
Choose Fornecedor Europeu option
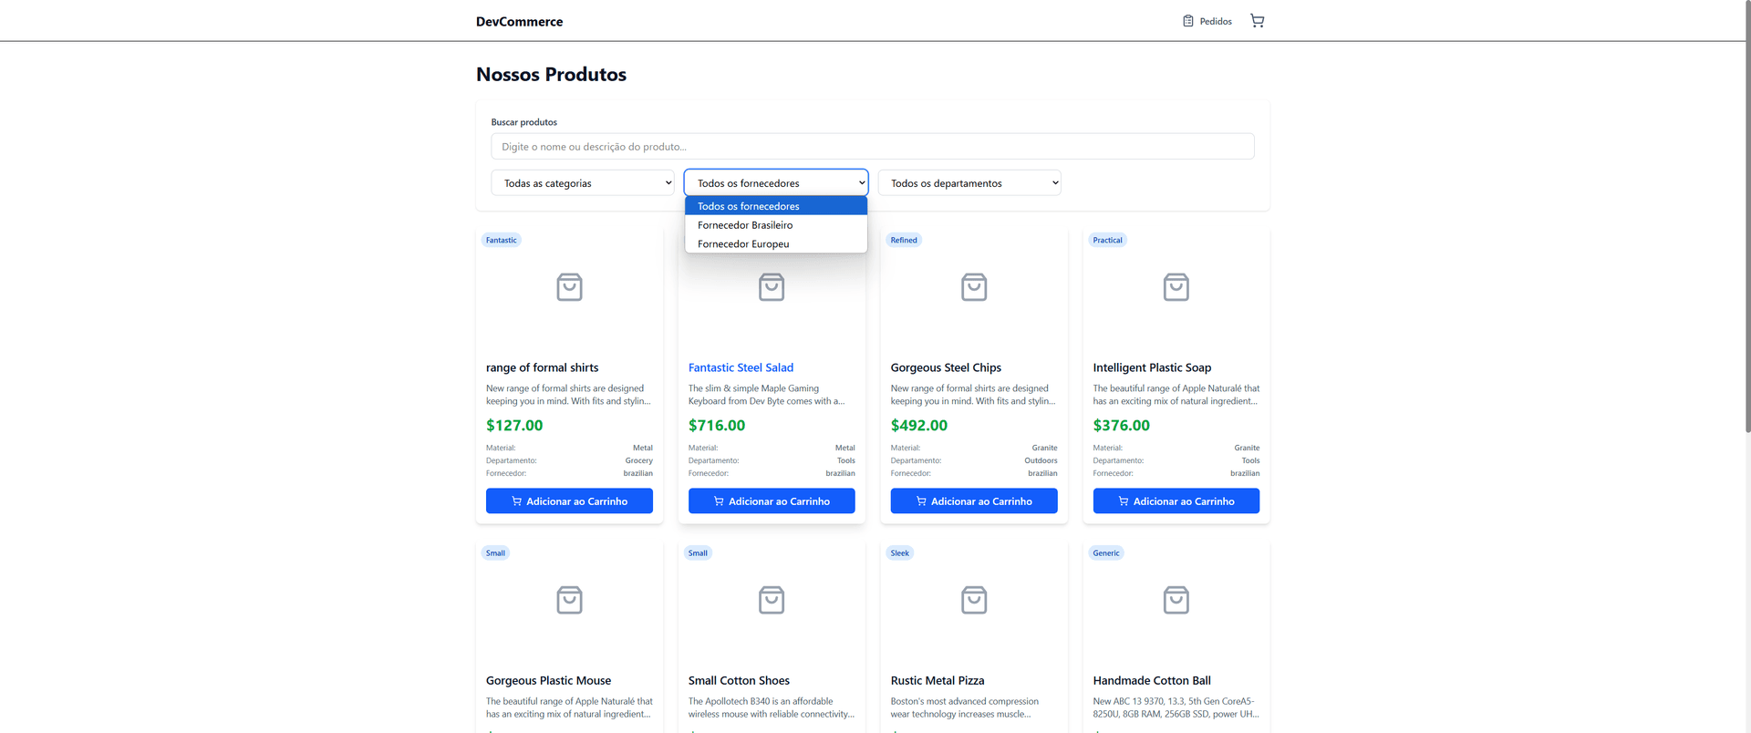776,244
